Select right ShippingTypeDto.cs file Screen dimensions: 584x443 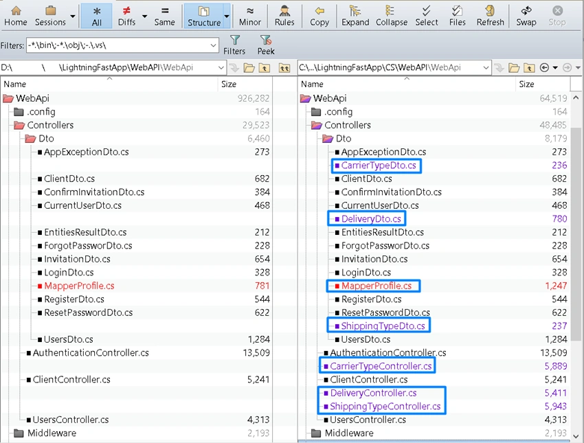(x=383, y=326)
